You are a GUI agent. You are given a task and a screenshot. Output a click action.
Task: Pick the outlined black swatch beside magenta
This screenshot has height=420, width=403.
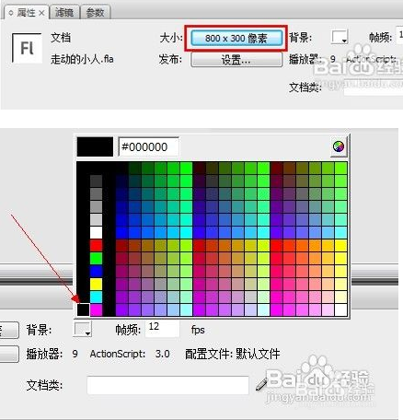83,309
